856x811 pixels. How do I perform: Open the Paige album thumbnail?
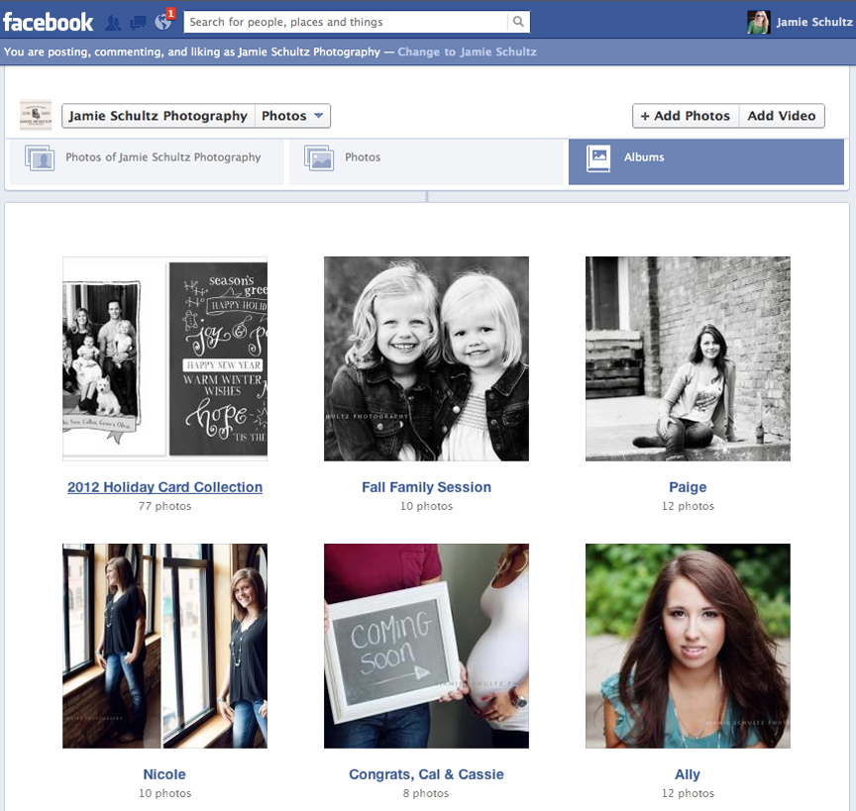(x=688, y=358)
